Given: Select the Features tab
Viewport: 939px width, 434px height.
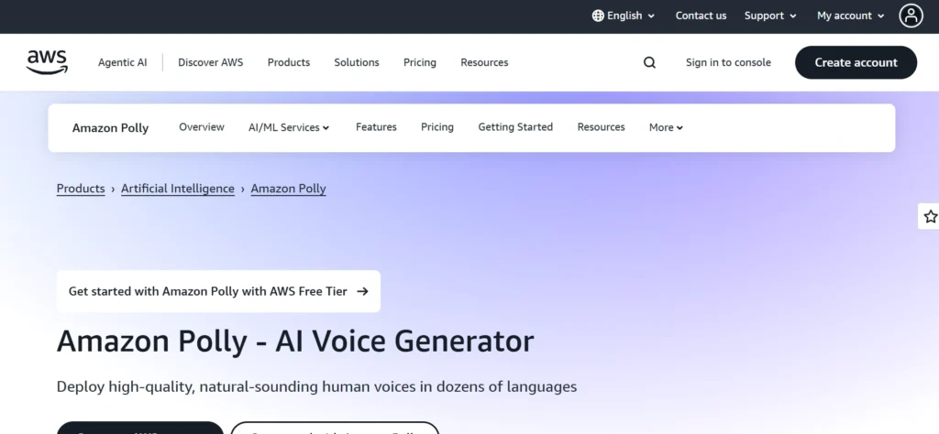Looking at the screenshot, I should coord(376,127).
